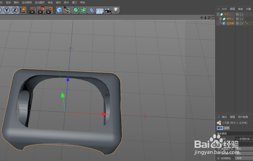Add a Camera from the toolbar
253x161 pixels.
pos(107,10)
